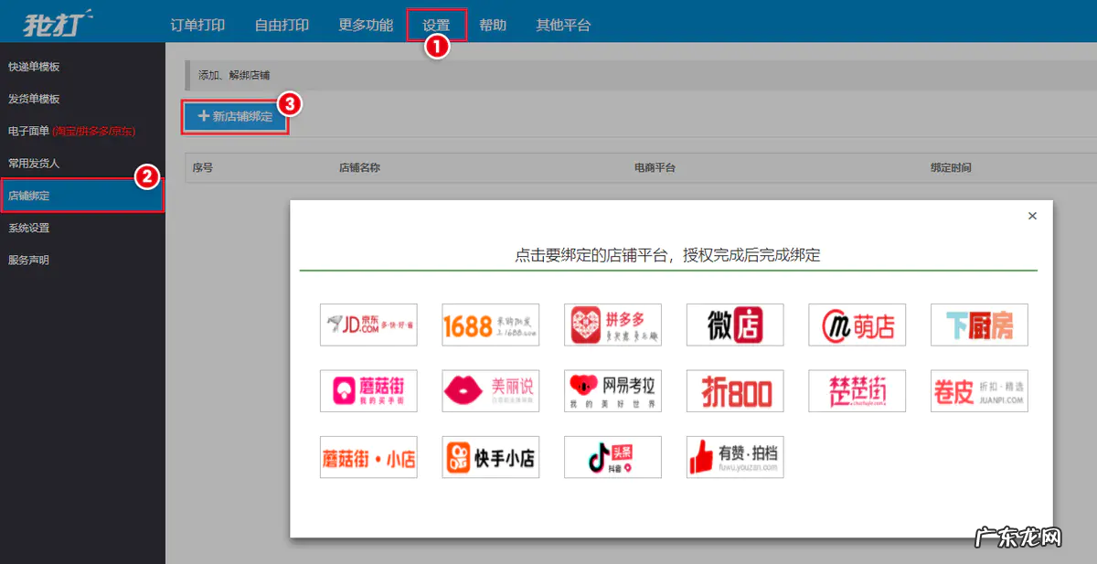1097x564 pixels.
Task: Select the 拼多多 platform icon
Action: point(612,325)
